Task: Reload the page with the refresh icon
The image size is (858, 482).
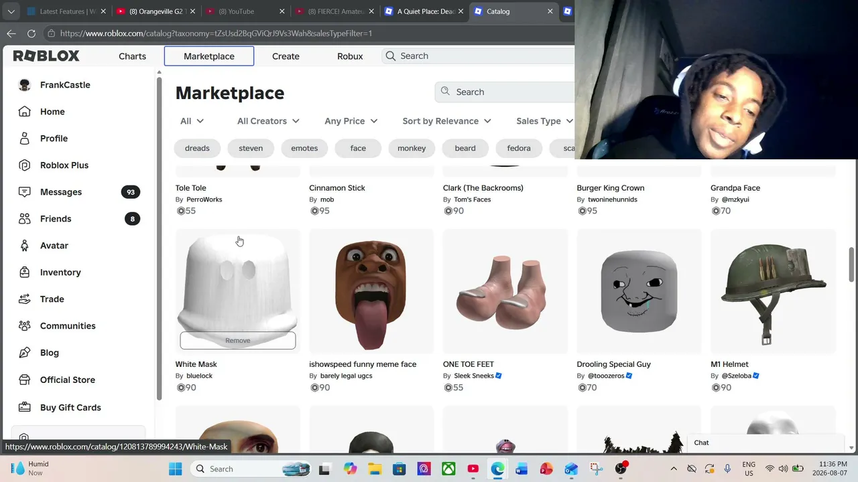Action: (32, 33)
